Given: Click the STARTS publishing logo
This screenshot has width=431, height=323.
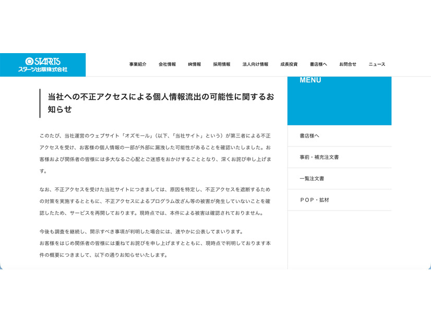Looking at the screenshot, I should (x=43, y=65).
